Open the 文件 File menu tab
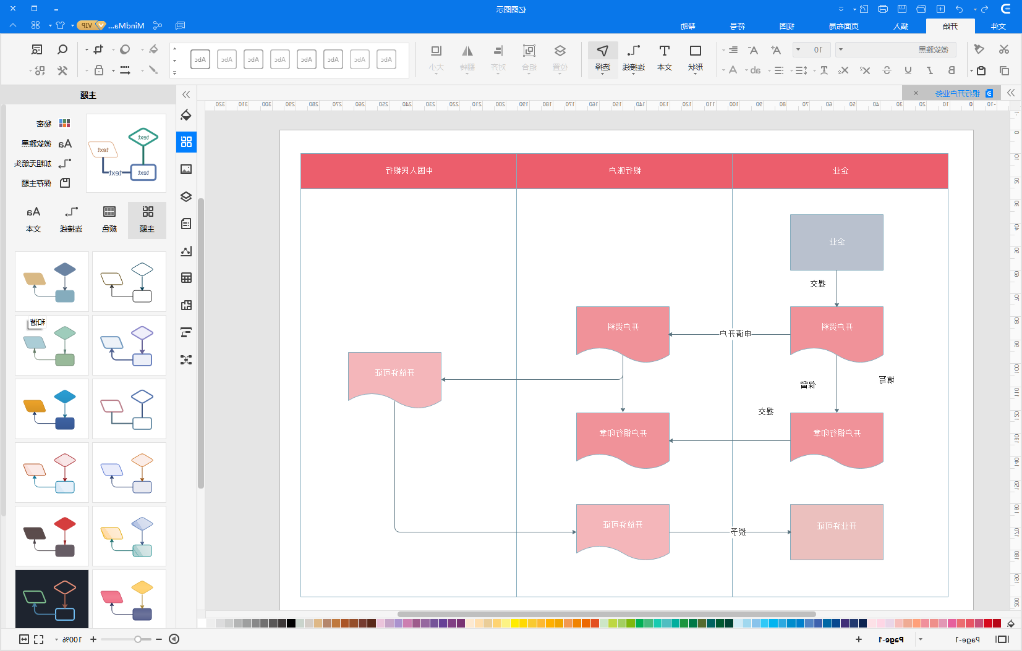The height and width of the screenshot is (651, 1022). tap(999, 26)
